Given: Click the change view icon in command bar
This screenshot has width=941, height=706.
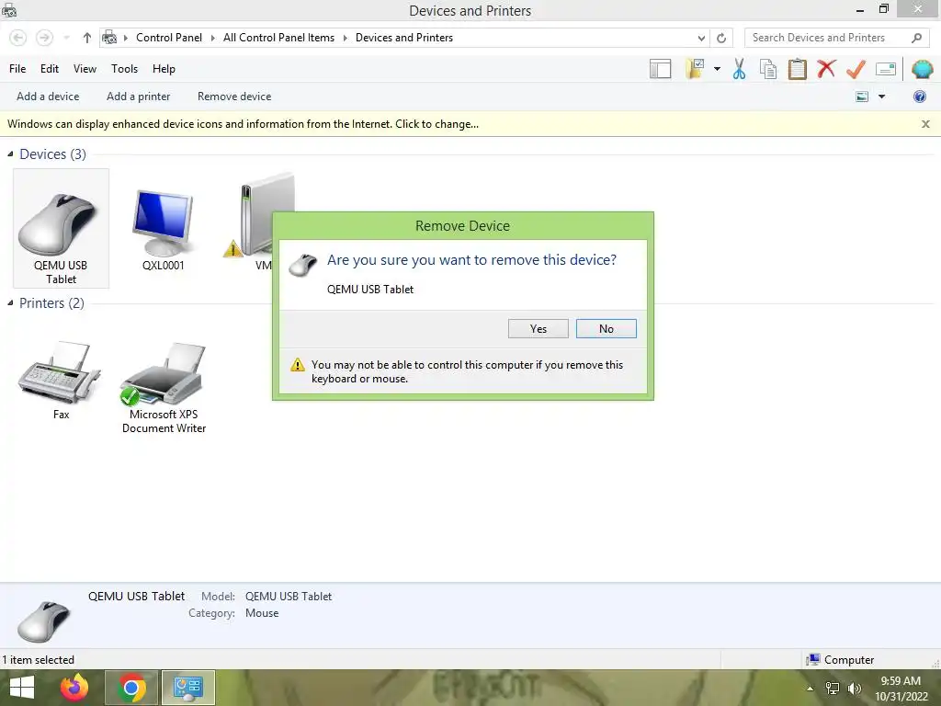Looking at the screenshot, I should tap(862, 97).
